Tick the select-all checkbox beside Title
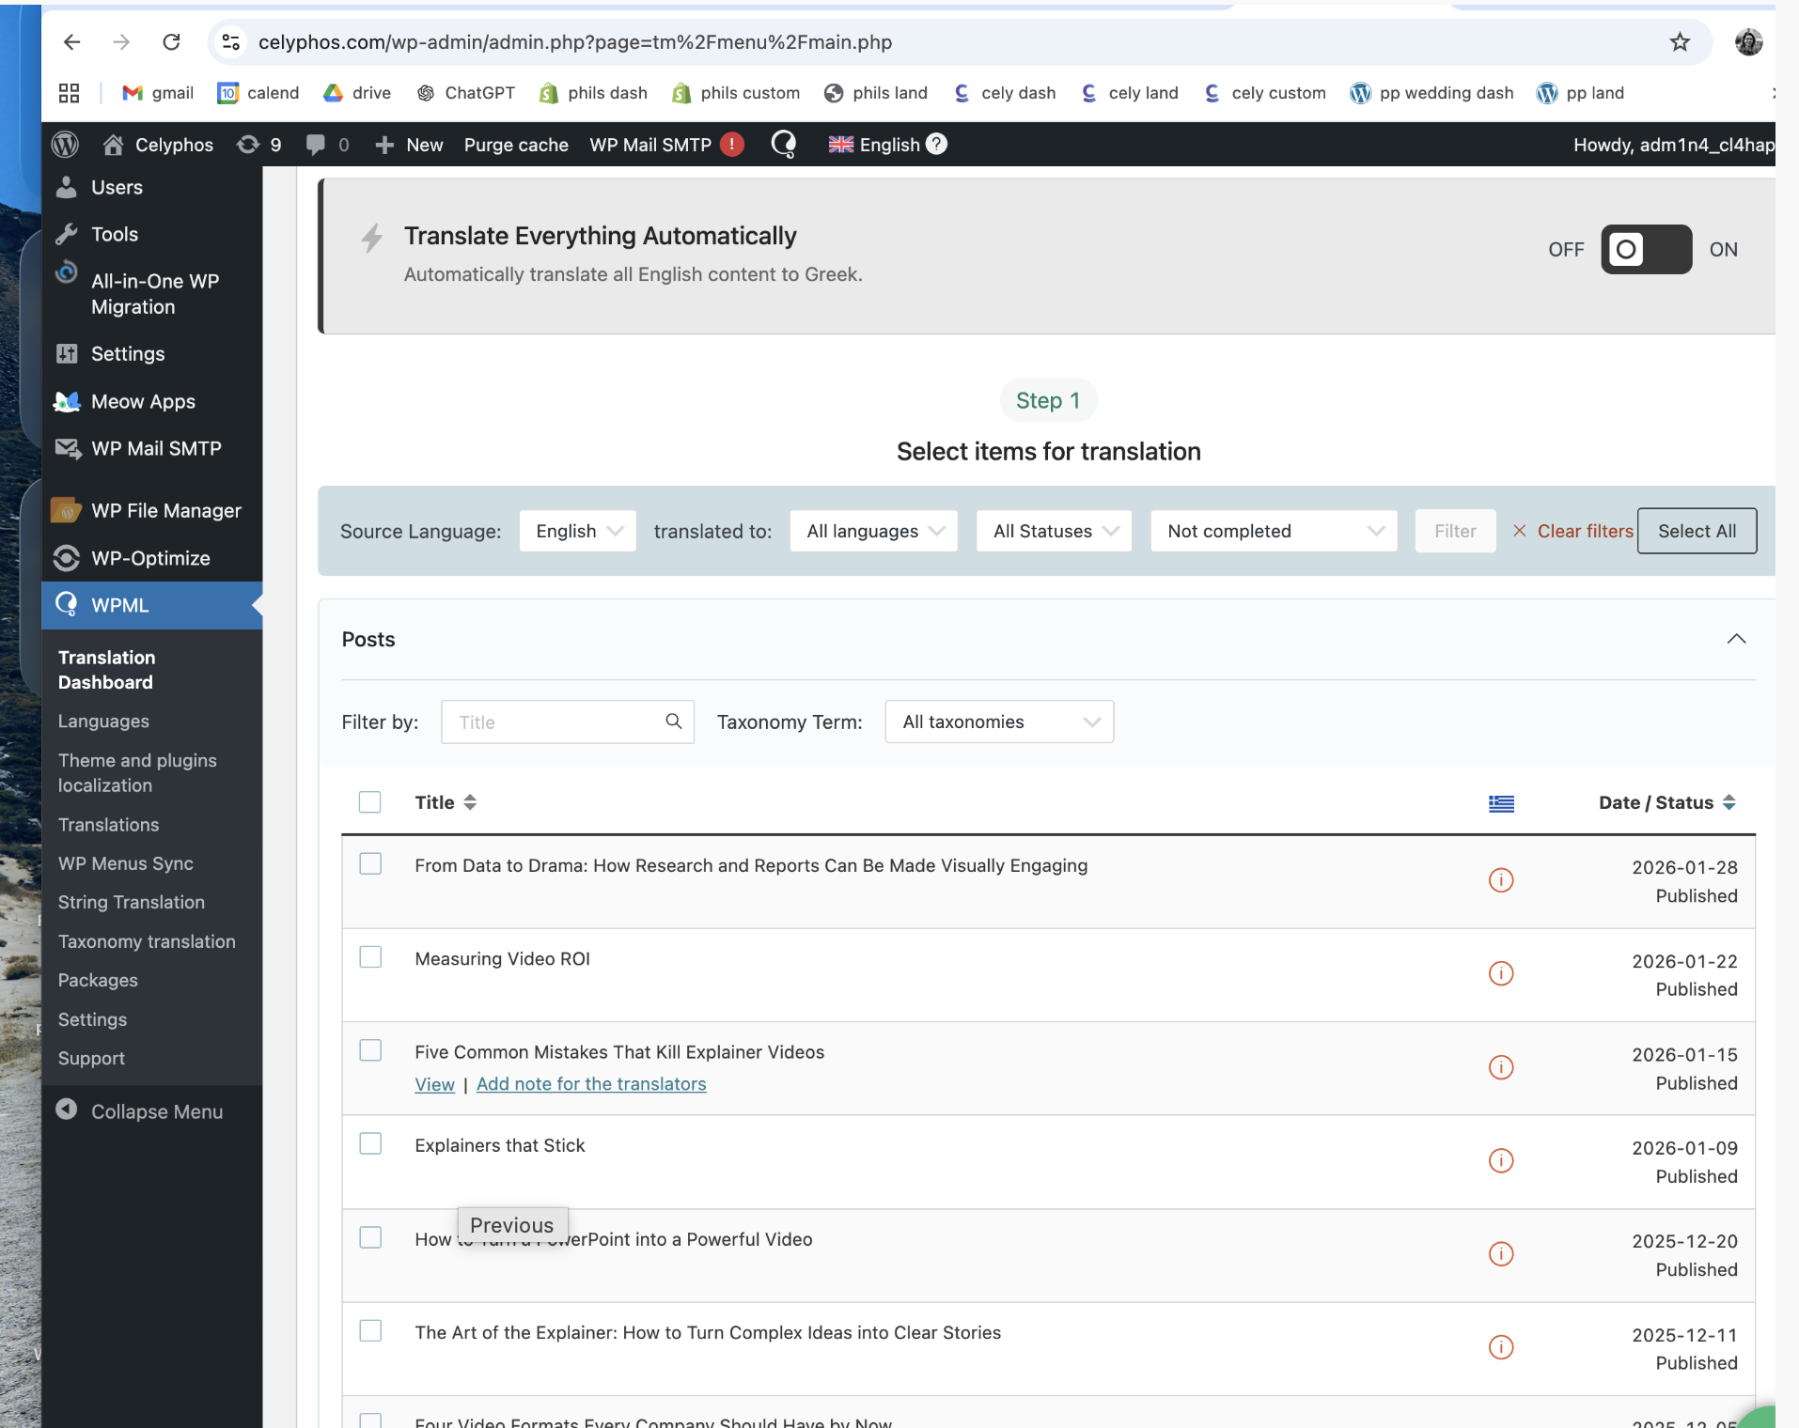1799x1428 pixels. (x=370, y=802)
